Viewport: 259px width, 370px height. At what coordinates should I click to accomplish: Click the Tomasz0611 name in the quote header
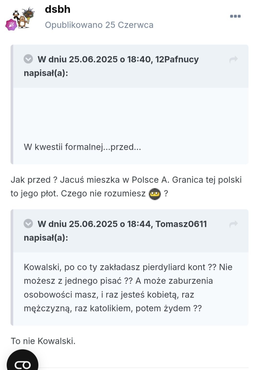181,224
